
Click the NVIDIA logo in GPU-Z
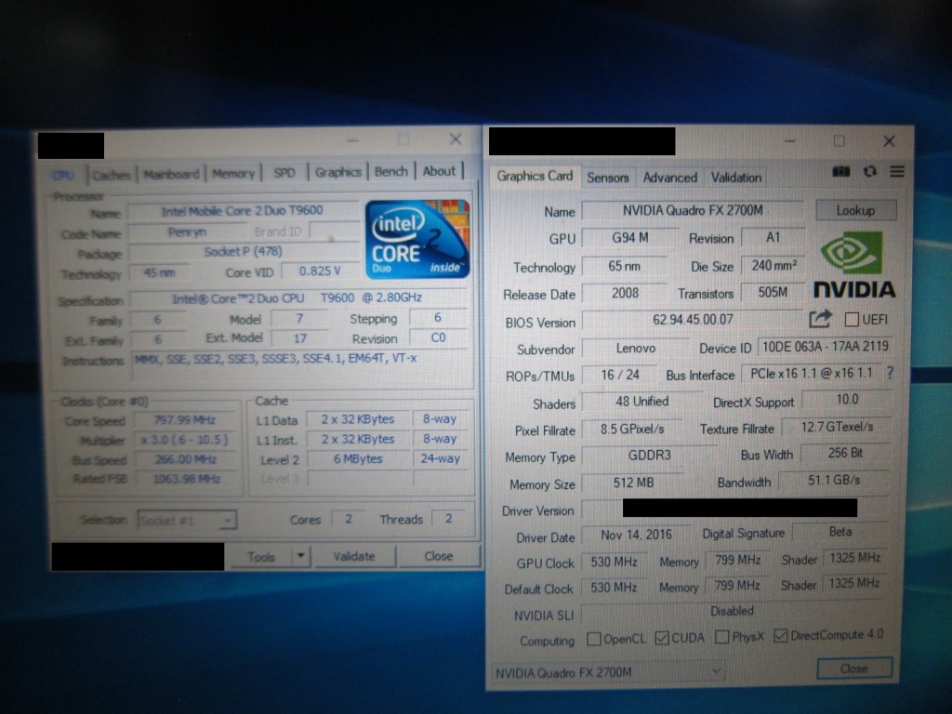(854, 265)
